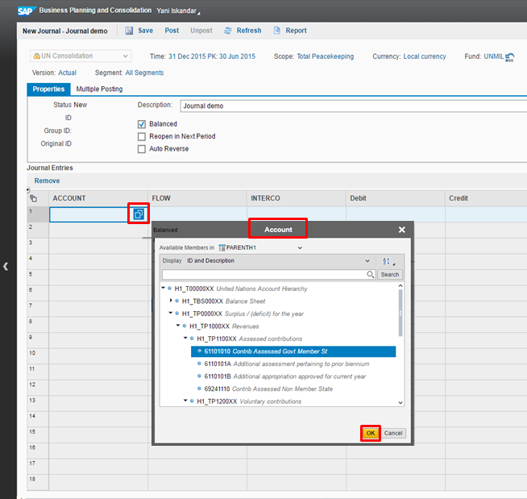Click the Report document icon

pyautogui.click(x=277, y=31)
